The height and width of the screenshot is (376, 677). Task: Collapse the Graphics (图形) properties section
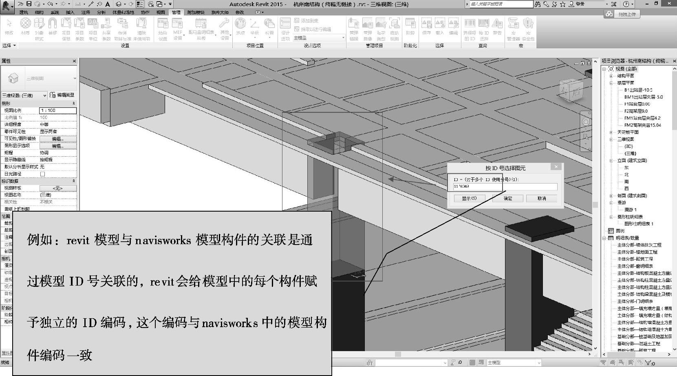[x=74, y=103]
